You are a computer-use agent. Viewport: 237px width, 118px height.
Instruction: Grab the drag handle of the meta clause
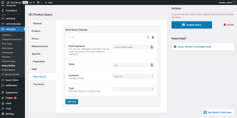click(69, 37)
